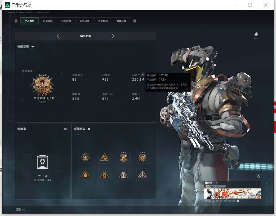Image resolution: width=276 pixels, height=216 pixels.
Task: Click the 击败干员 977 value
Action: tap(105, 99)
